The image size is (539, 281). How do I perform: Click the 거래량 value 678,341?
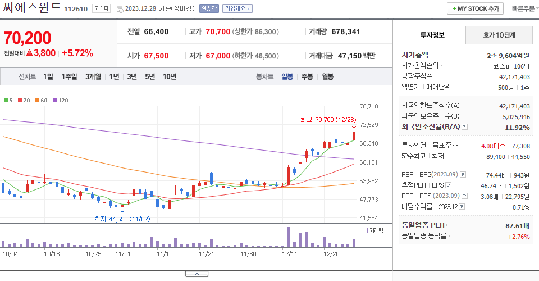coord(346,31)
